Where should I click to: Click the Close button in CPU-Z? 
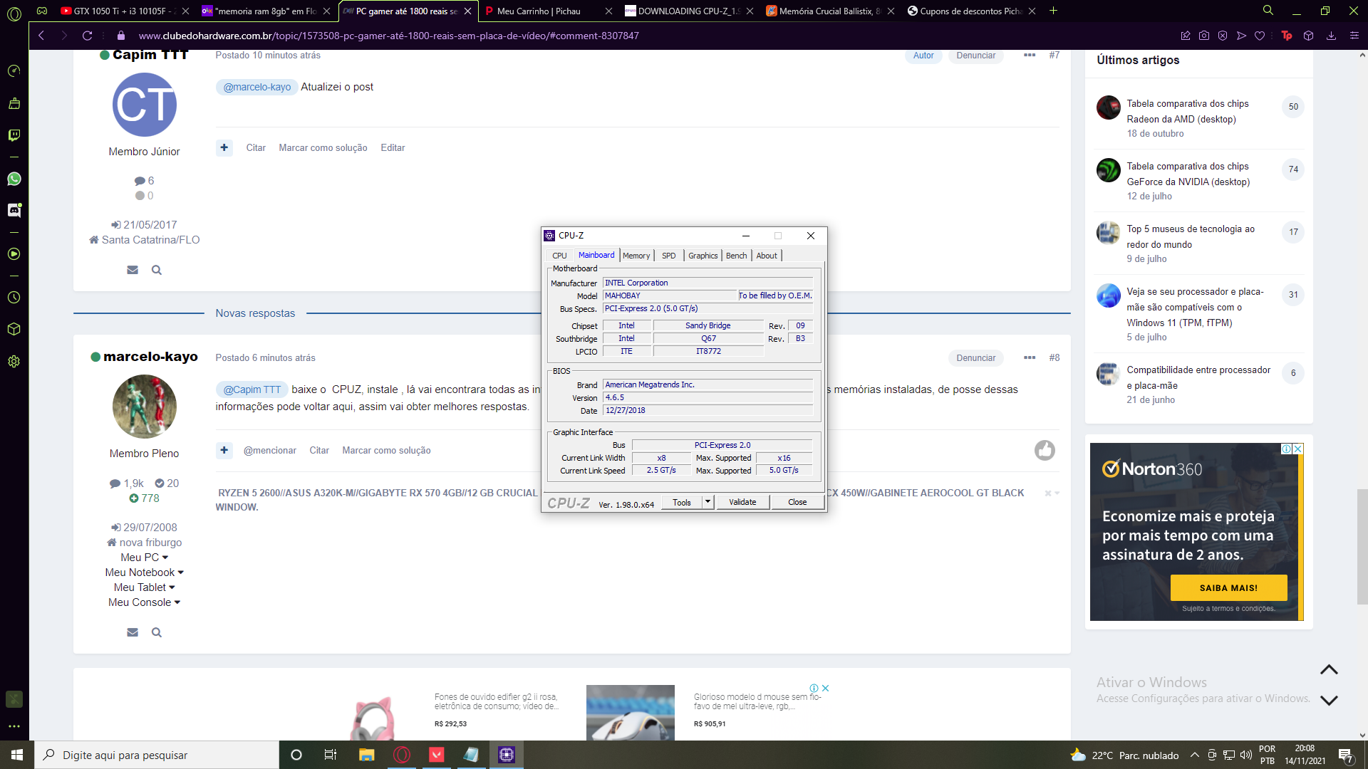pos(797,502)
